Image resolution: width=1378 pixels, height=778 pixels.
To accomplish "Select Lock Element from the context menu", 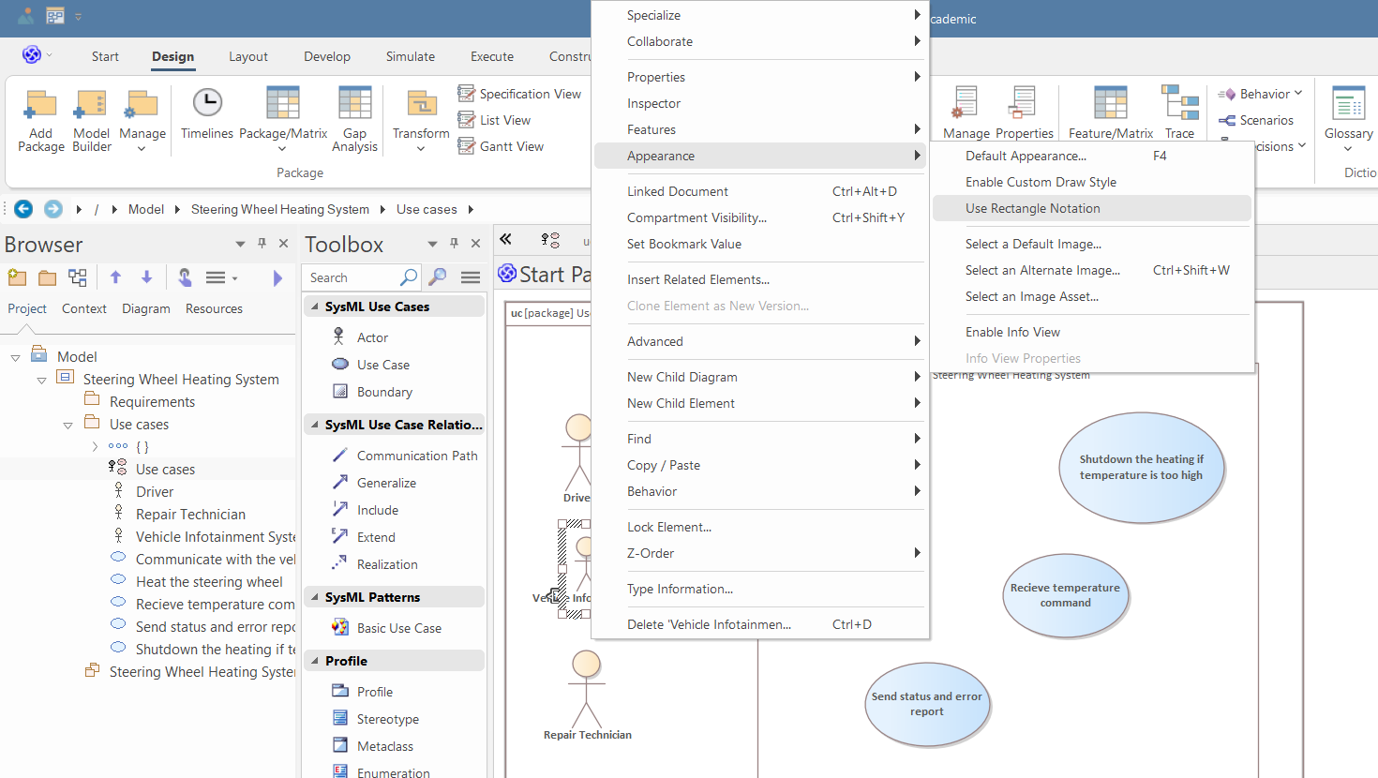I will (x=760, y=527).
